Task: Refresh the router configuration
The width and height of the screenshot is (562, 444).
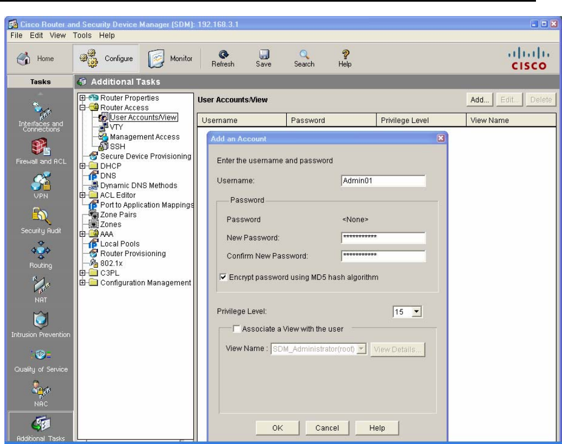Action: (x=223, y=59)
